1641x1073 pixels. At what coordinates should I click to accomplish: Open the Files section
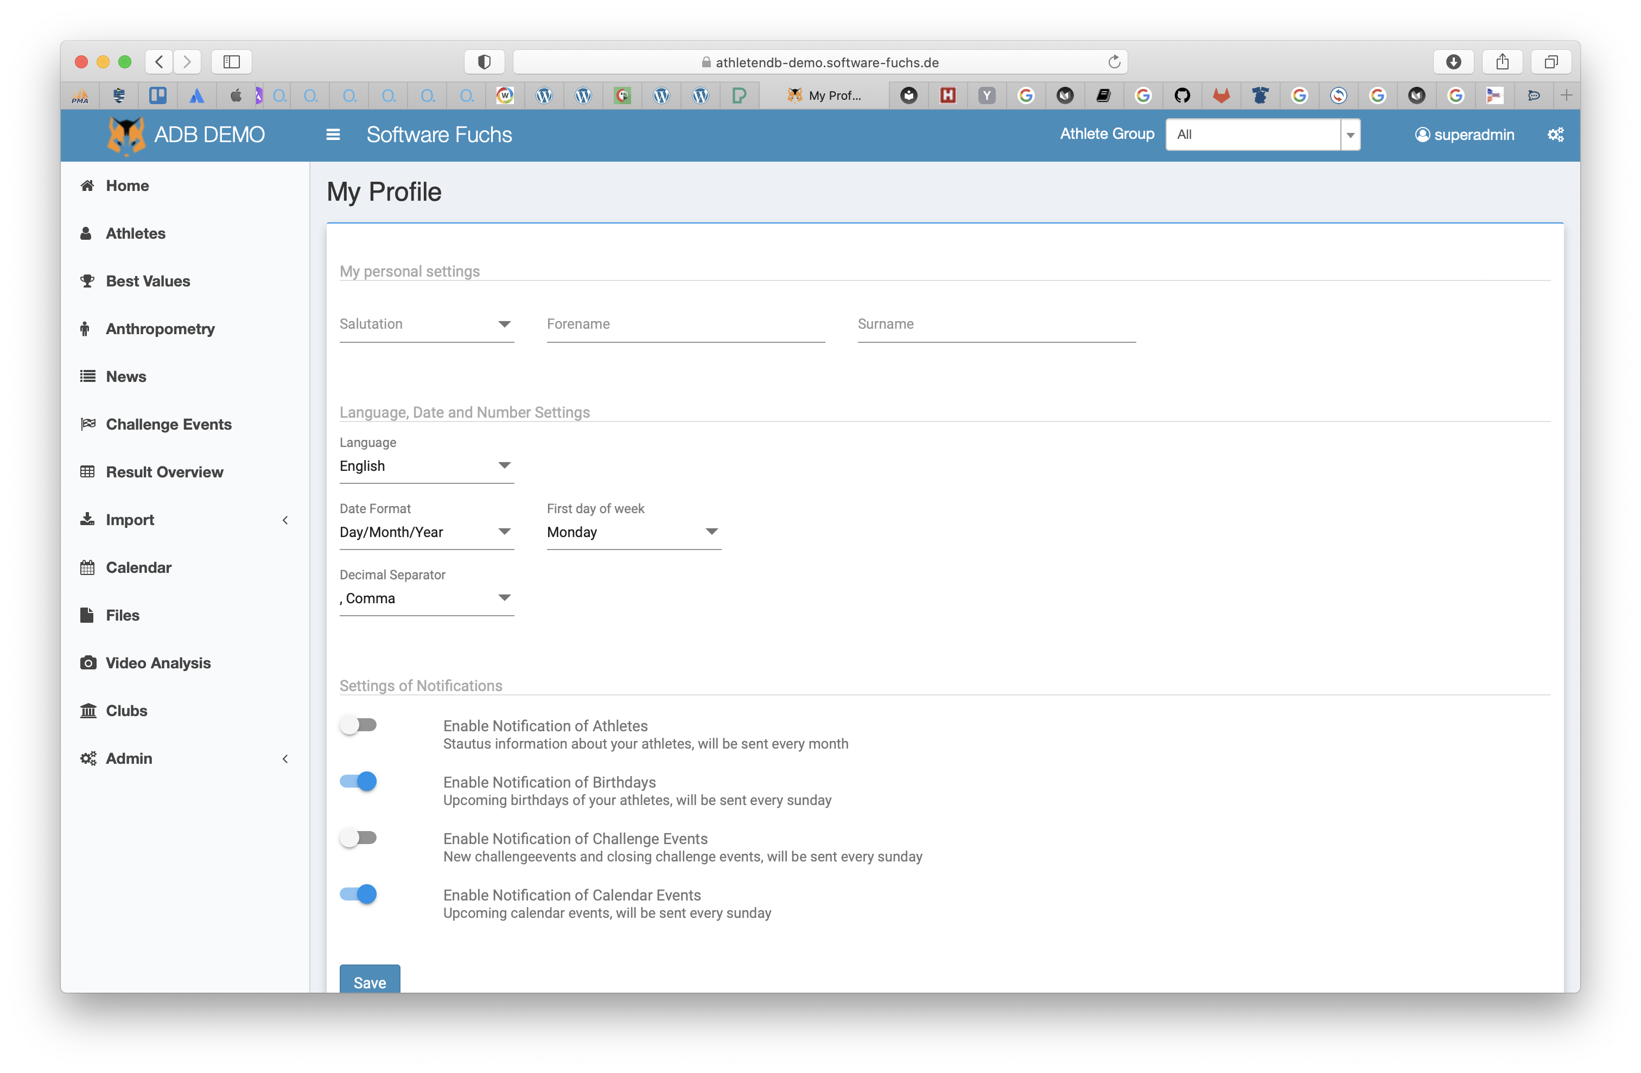click(x=122, y=615)
